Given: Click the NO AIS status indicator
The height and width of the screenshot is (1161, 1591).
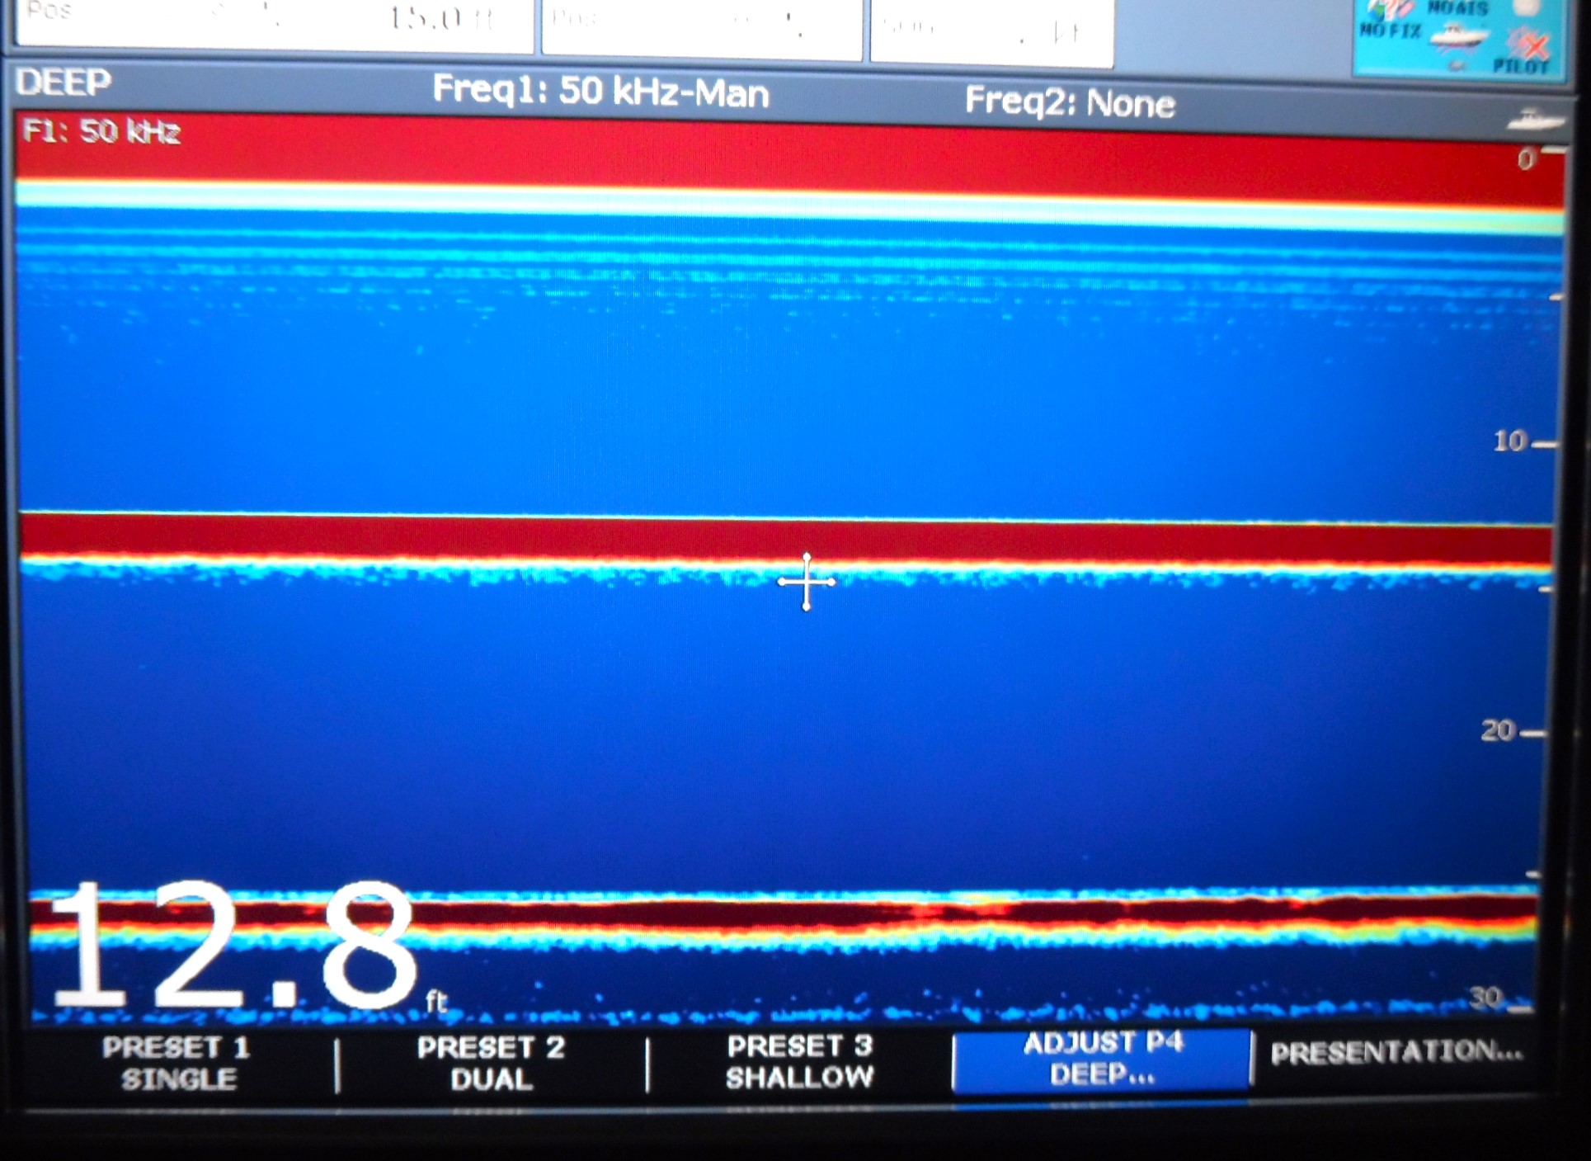Looking at the screenshot, I should [x=1460, y=8].
